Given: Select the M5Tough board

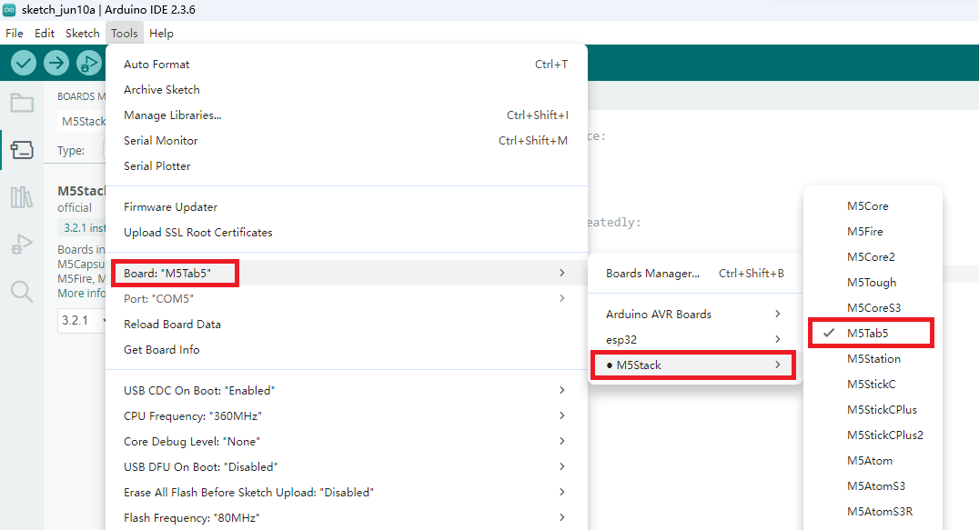Looking at the screenshot, I should (x=873, y=283).
